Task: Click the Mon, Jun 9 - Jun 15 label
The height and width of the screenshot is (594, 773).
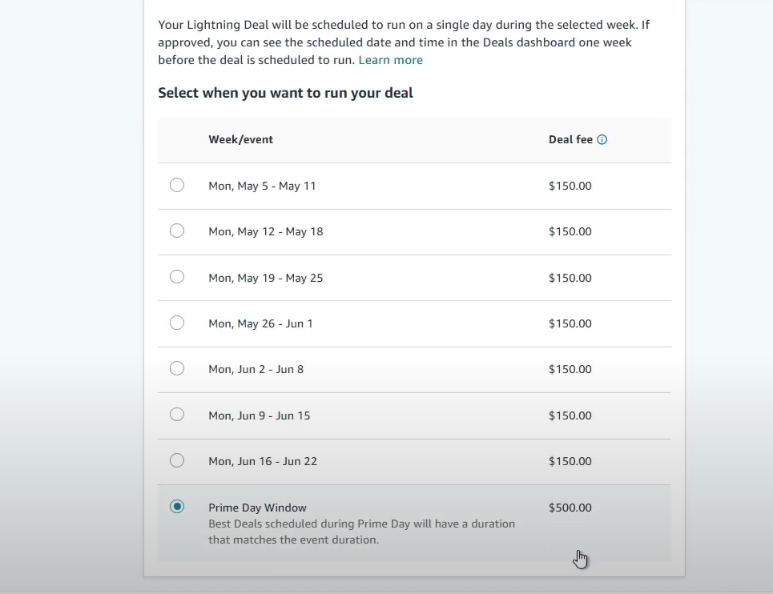Action: 259,415
